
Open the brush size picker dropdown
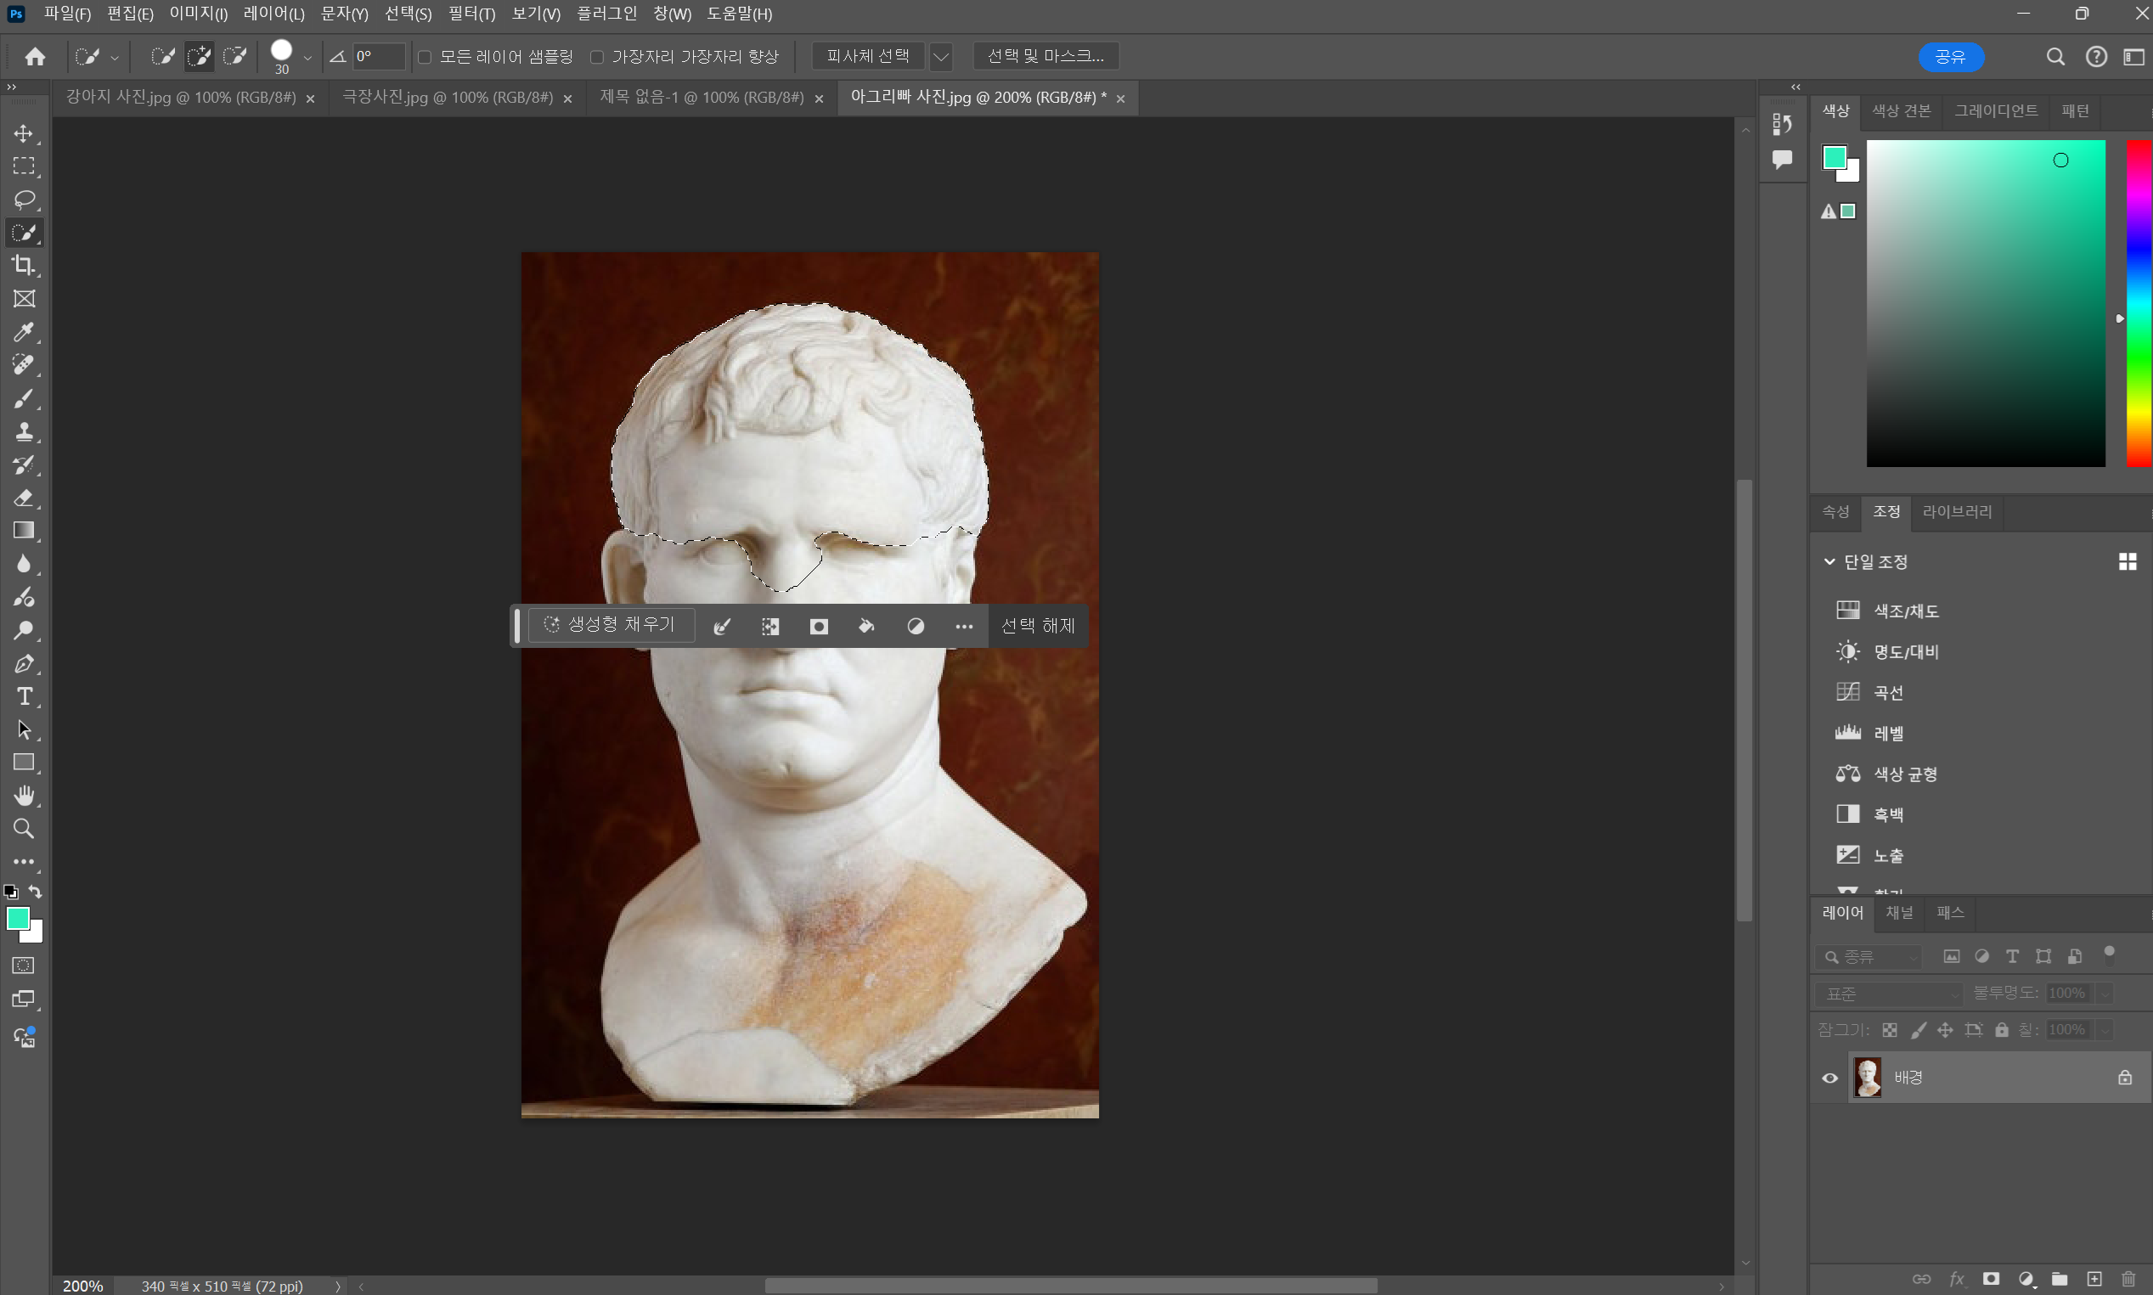(x=307, y=58)
